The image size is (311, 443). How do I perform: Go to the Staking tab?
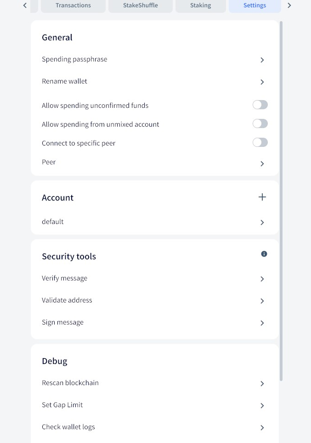(200, 6)
